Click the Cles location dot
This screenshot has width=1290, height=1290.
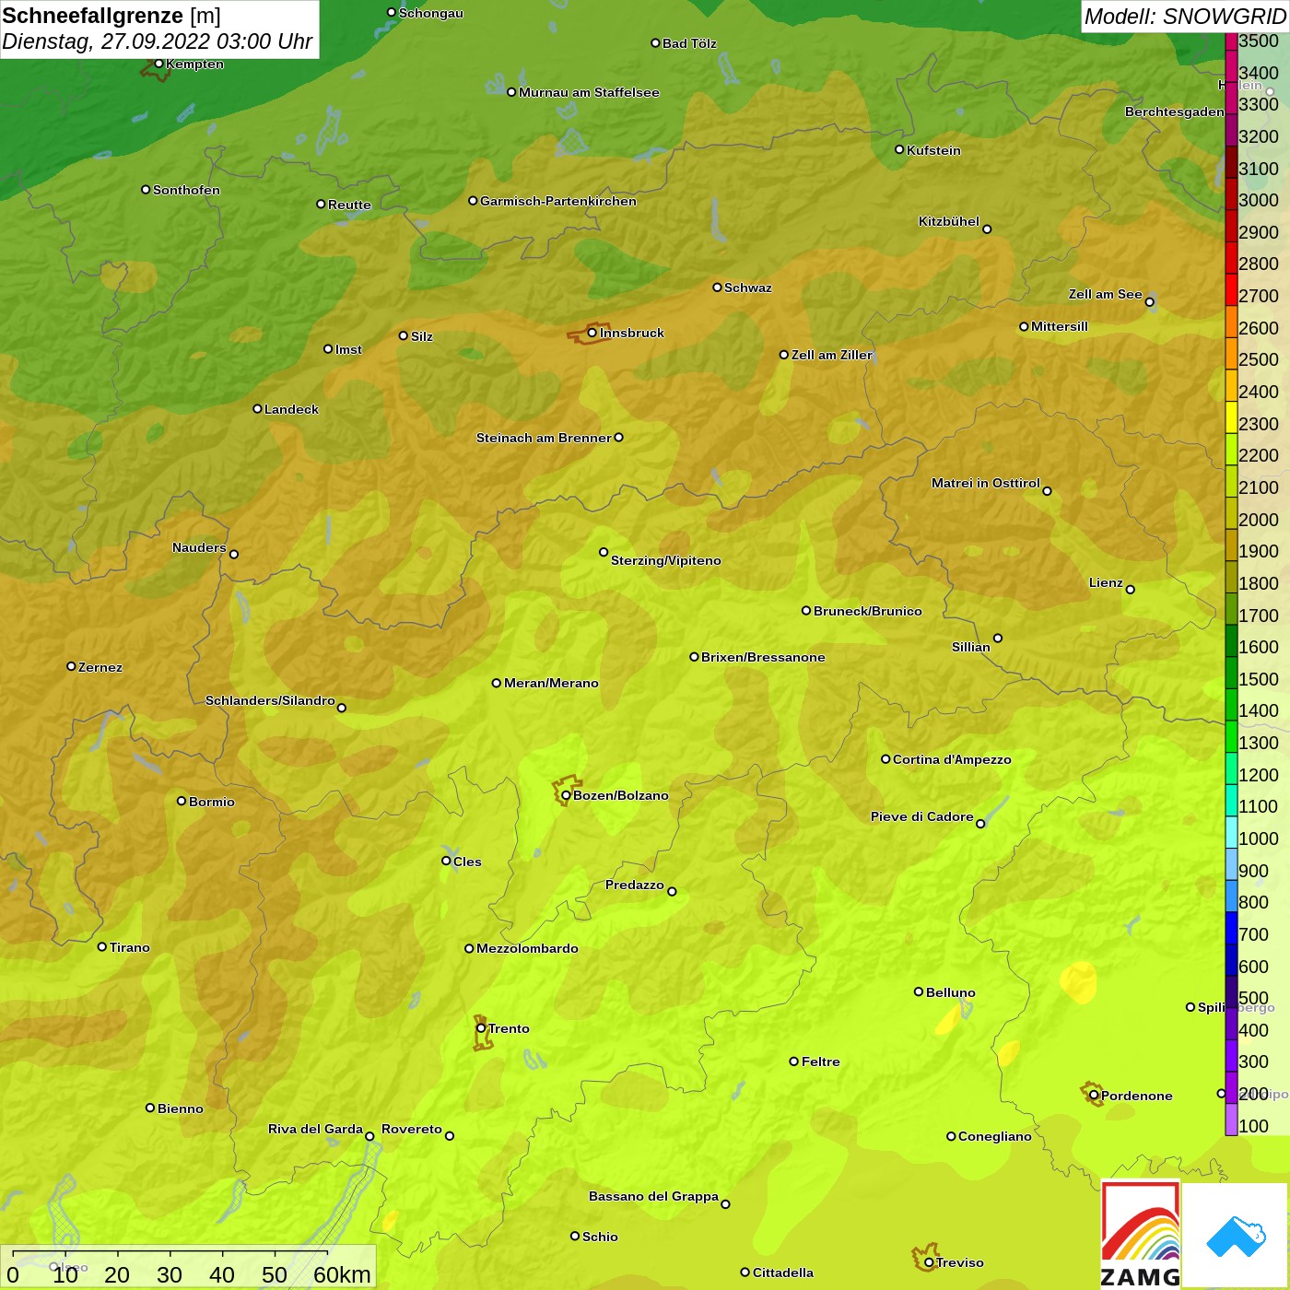(x=446, y=861)
